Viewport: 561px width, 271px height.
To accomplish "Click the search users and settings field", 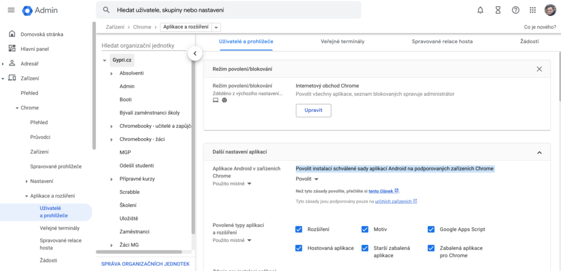I will click(x=230, y=10).
